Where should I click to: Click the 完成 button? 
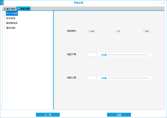pos(119,115)
